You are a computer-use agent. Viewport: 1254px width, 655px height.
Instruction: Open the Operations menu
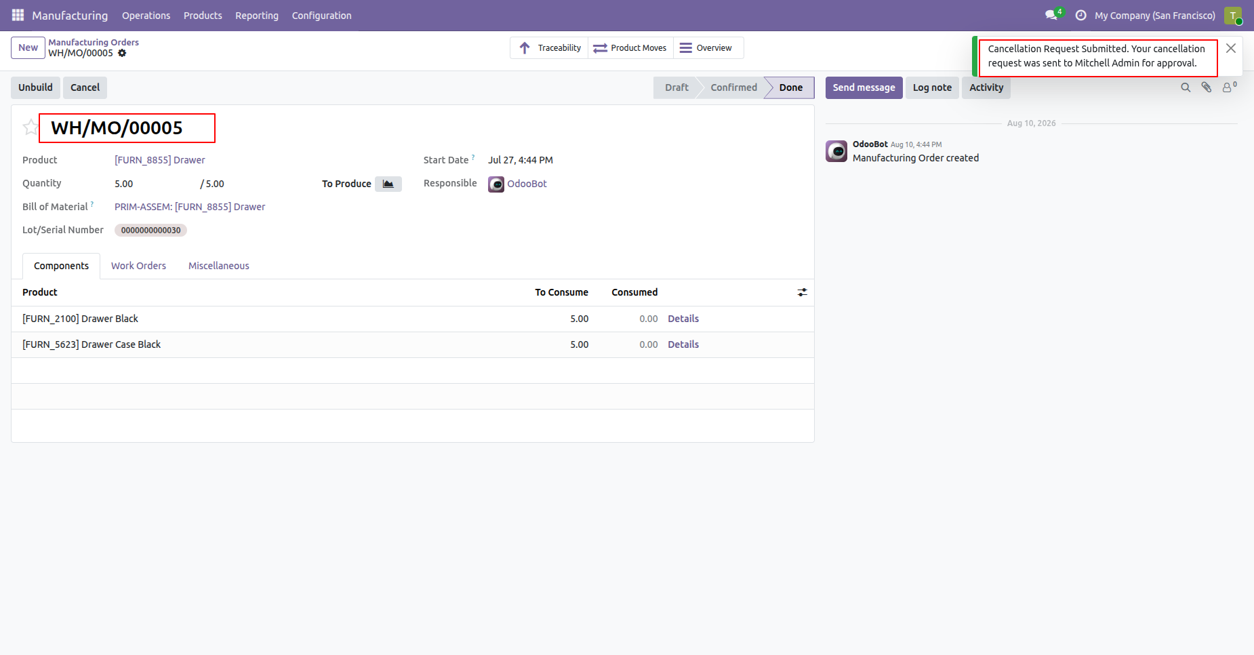coord(146,15)
